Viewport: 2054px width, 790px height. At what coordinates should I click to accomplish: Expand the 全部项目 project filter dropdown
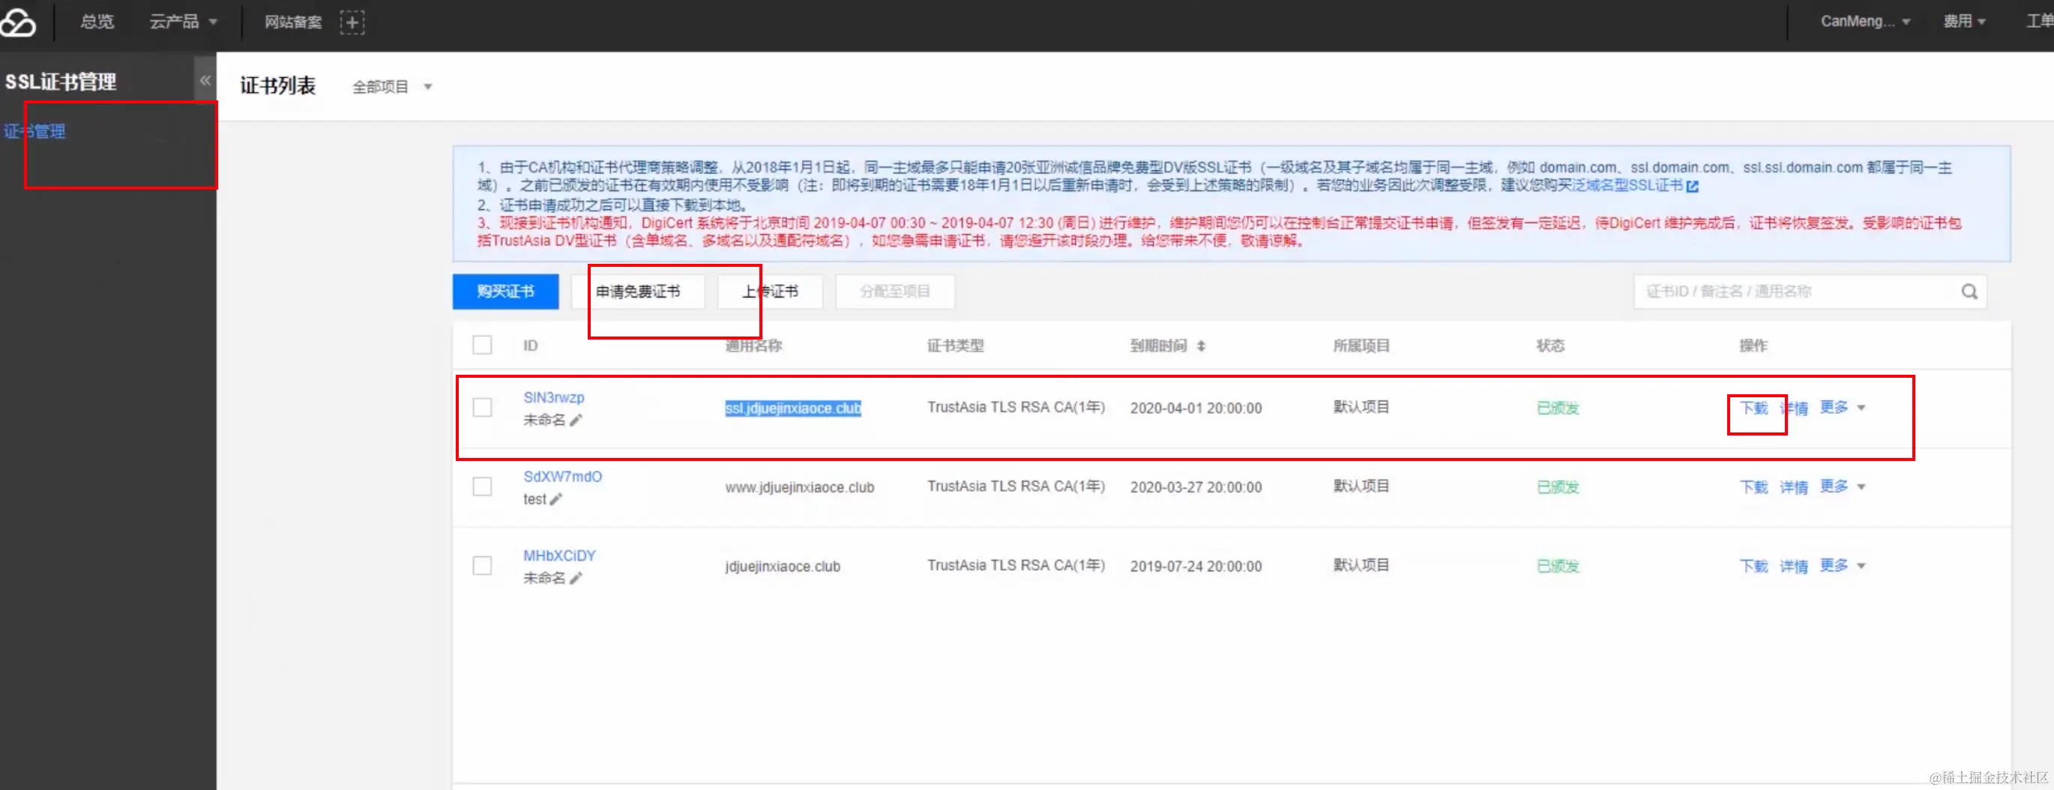pos(391,86)
